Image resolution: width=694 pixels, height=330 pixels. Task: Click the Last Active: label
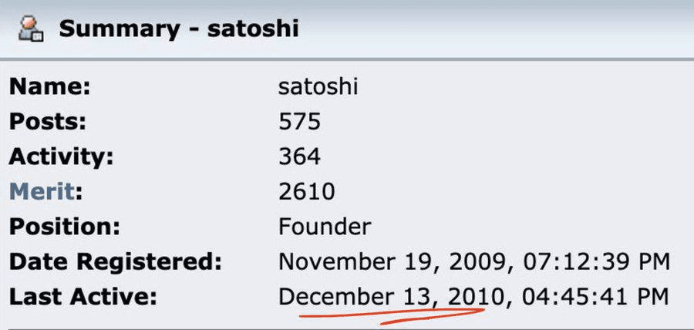pos(83,298)
